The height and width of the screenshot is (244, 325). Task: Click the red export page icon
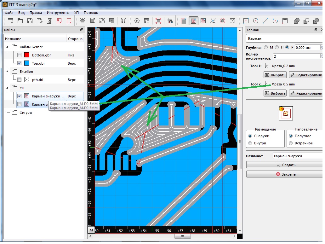click(x=59, y=21)
